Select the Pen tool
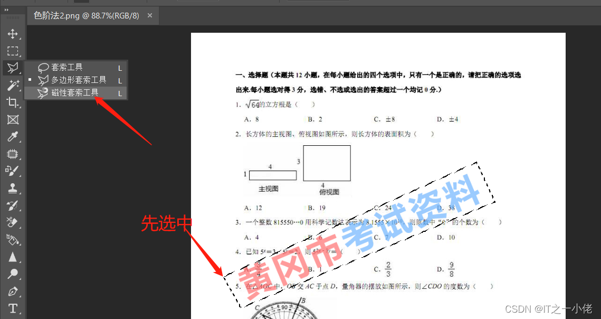Image resolution: width=601 pixels, height=319 pixels. pyautogui.click(x=13, y=292)
